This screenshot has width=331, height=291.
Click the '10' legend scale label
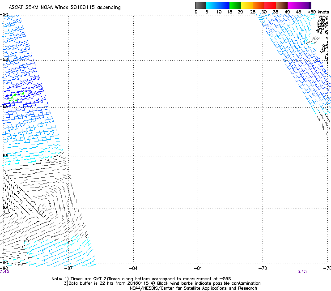point(219,12)
